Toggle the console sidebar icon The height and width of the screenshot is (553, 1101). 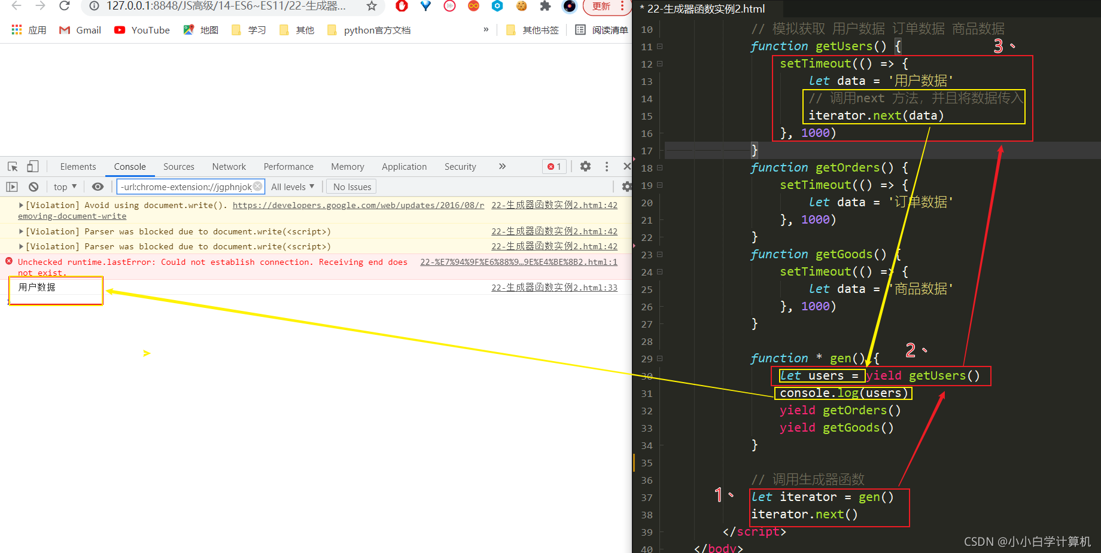[x=12, y=187]
